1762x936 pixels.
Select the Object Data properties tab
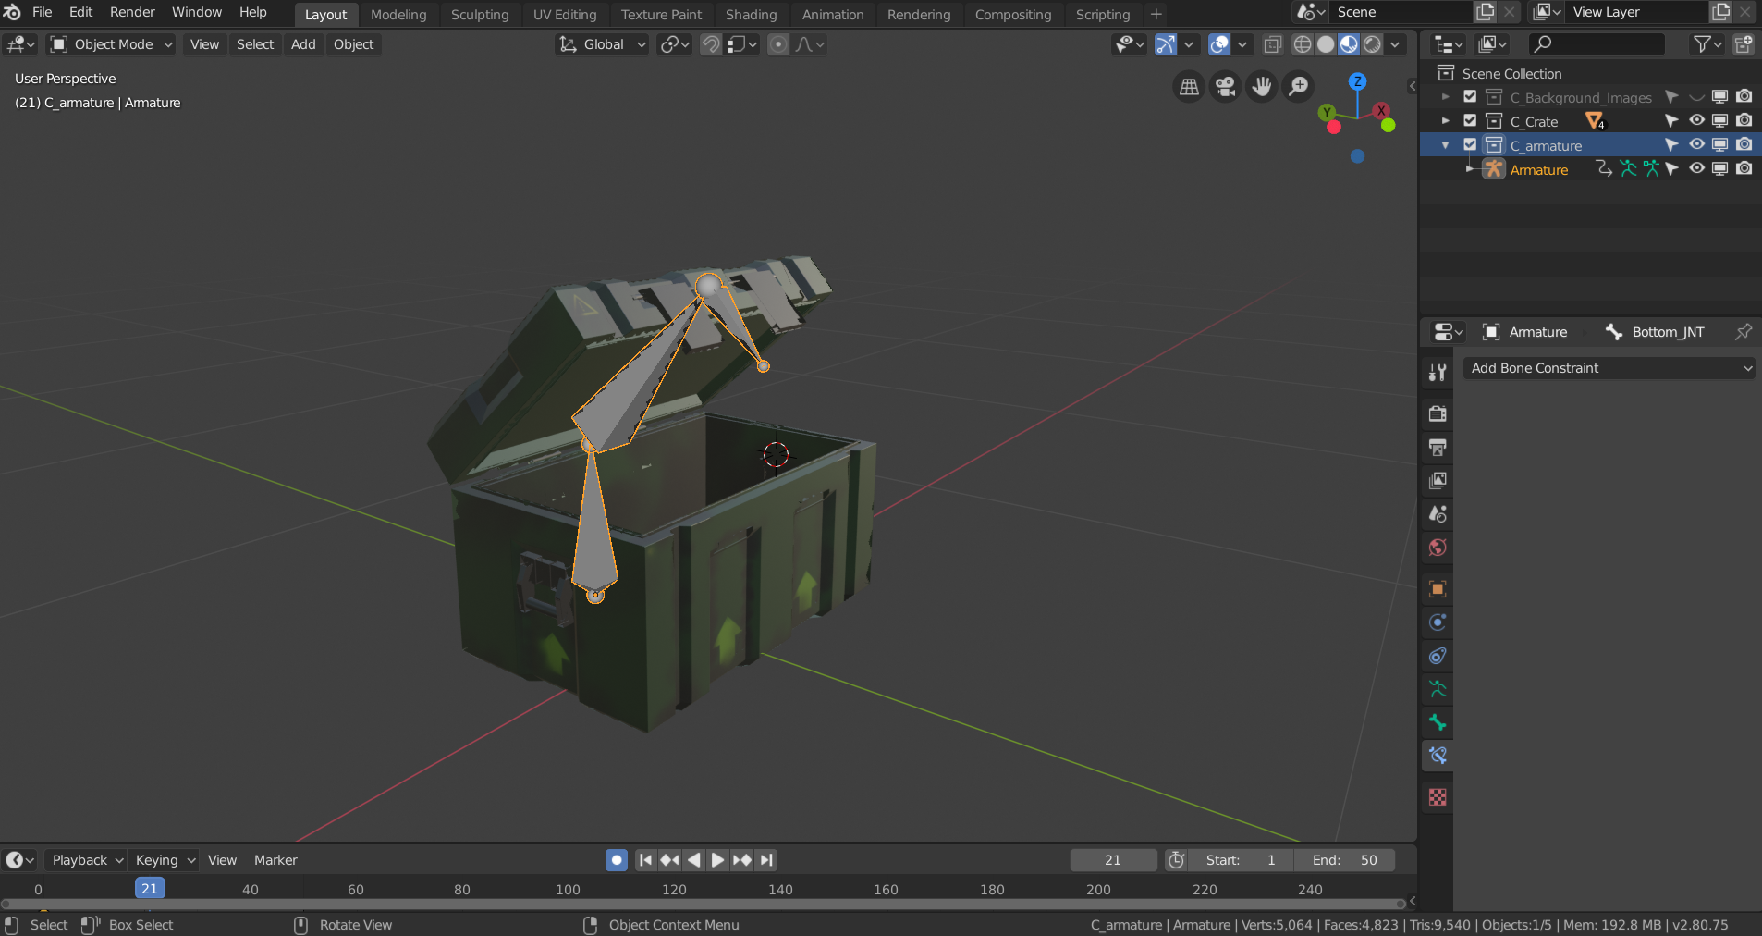[1438, 689]
